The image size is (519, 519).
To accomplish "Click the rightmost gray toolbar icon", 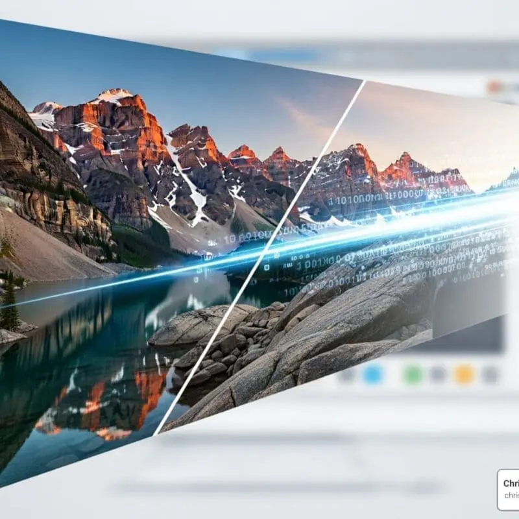I will pos(489,375).
